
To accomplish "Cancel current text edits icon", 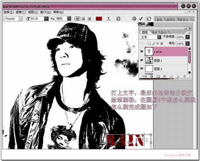I will click(x=134, y=19).
